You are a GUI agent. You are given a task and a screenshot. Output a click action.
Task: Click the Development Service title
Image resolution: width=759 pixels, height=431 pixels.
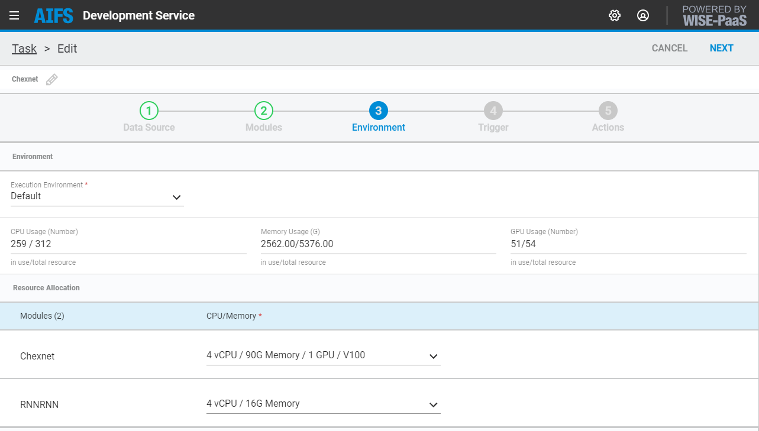138,15
